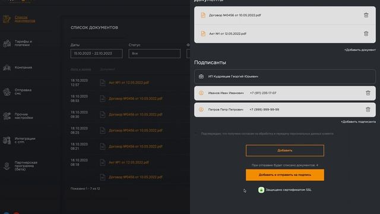Open Акт №1 link dated 18.10.2023 12:57
The height and width of the screenshot is (214, 380).
pyautogui.click(x=129, y=83)
